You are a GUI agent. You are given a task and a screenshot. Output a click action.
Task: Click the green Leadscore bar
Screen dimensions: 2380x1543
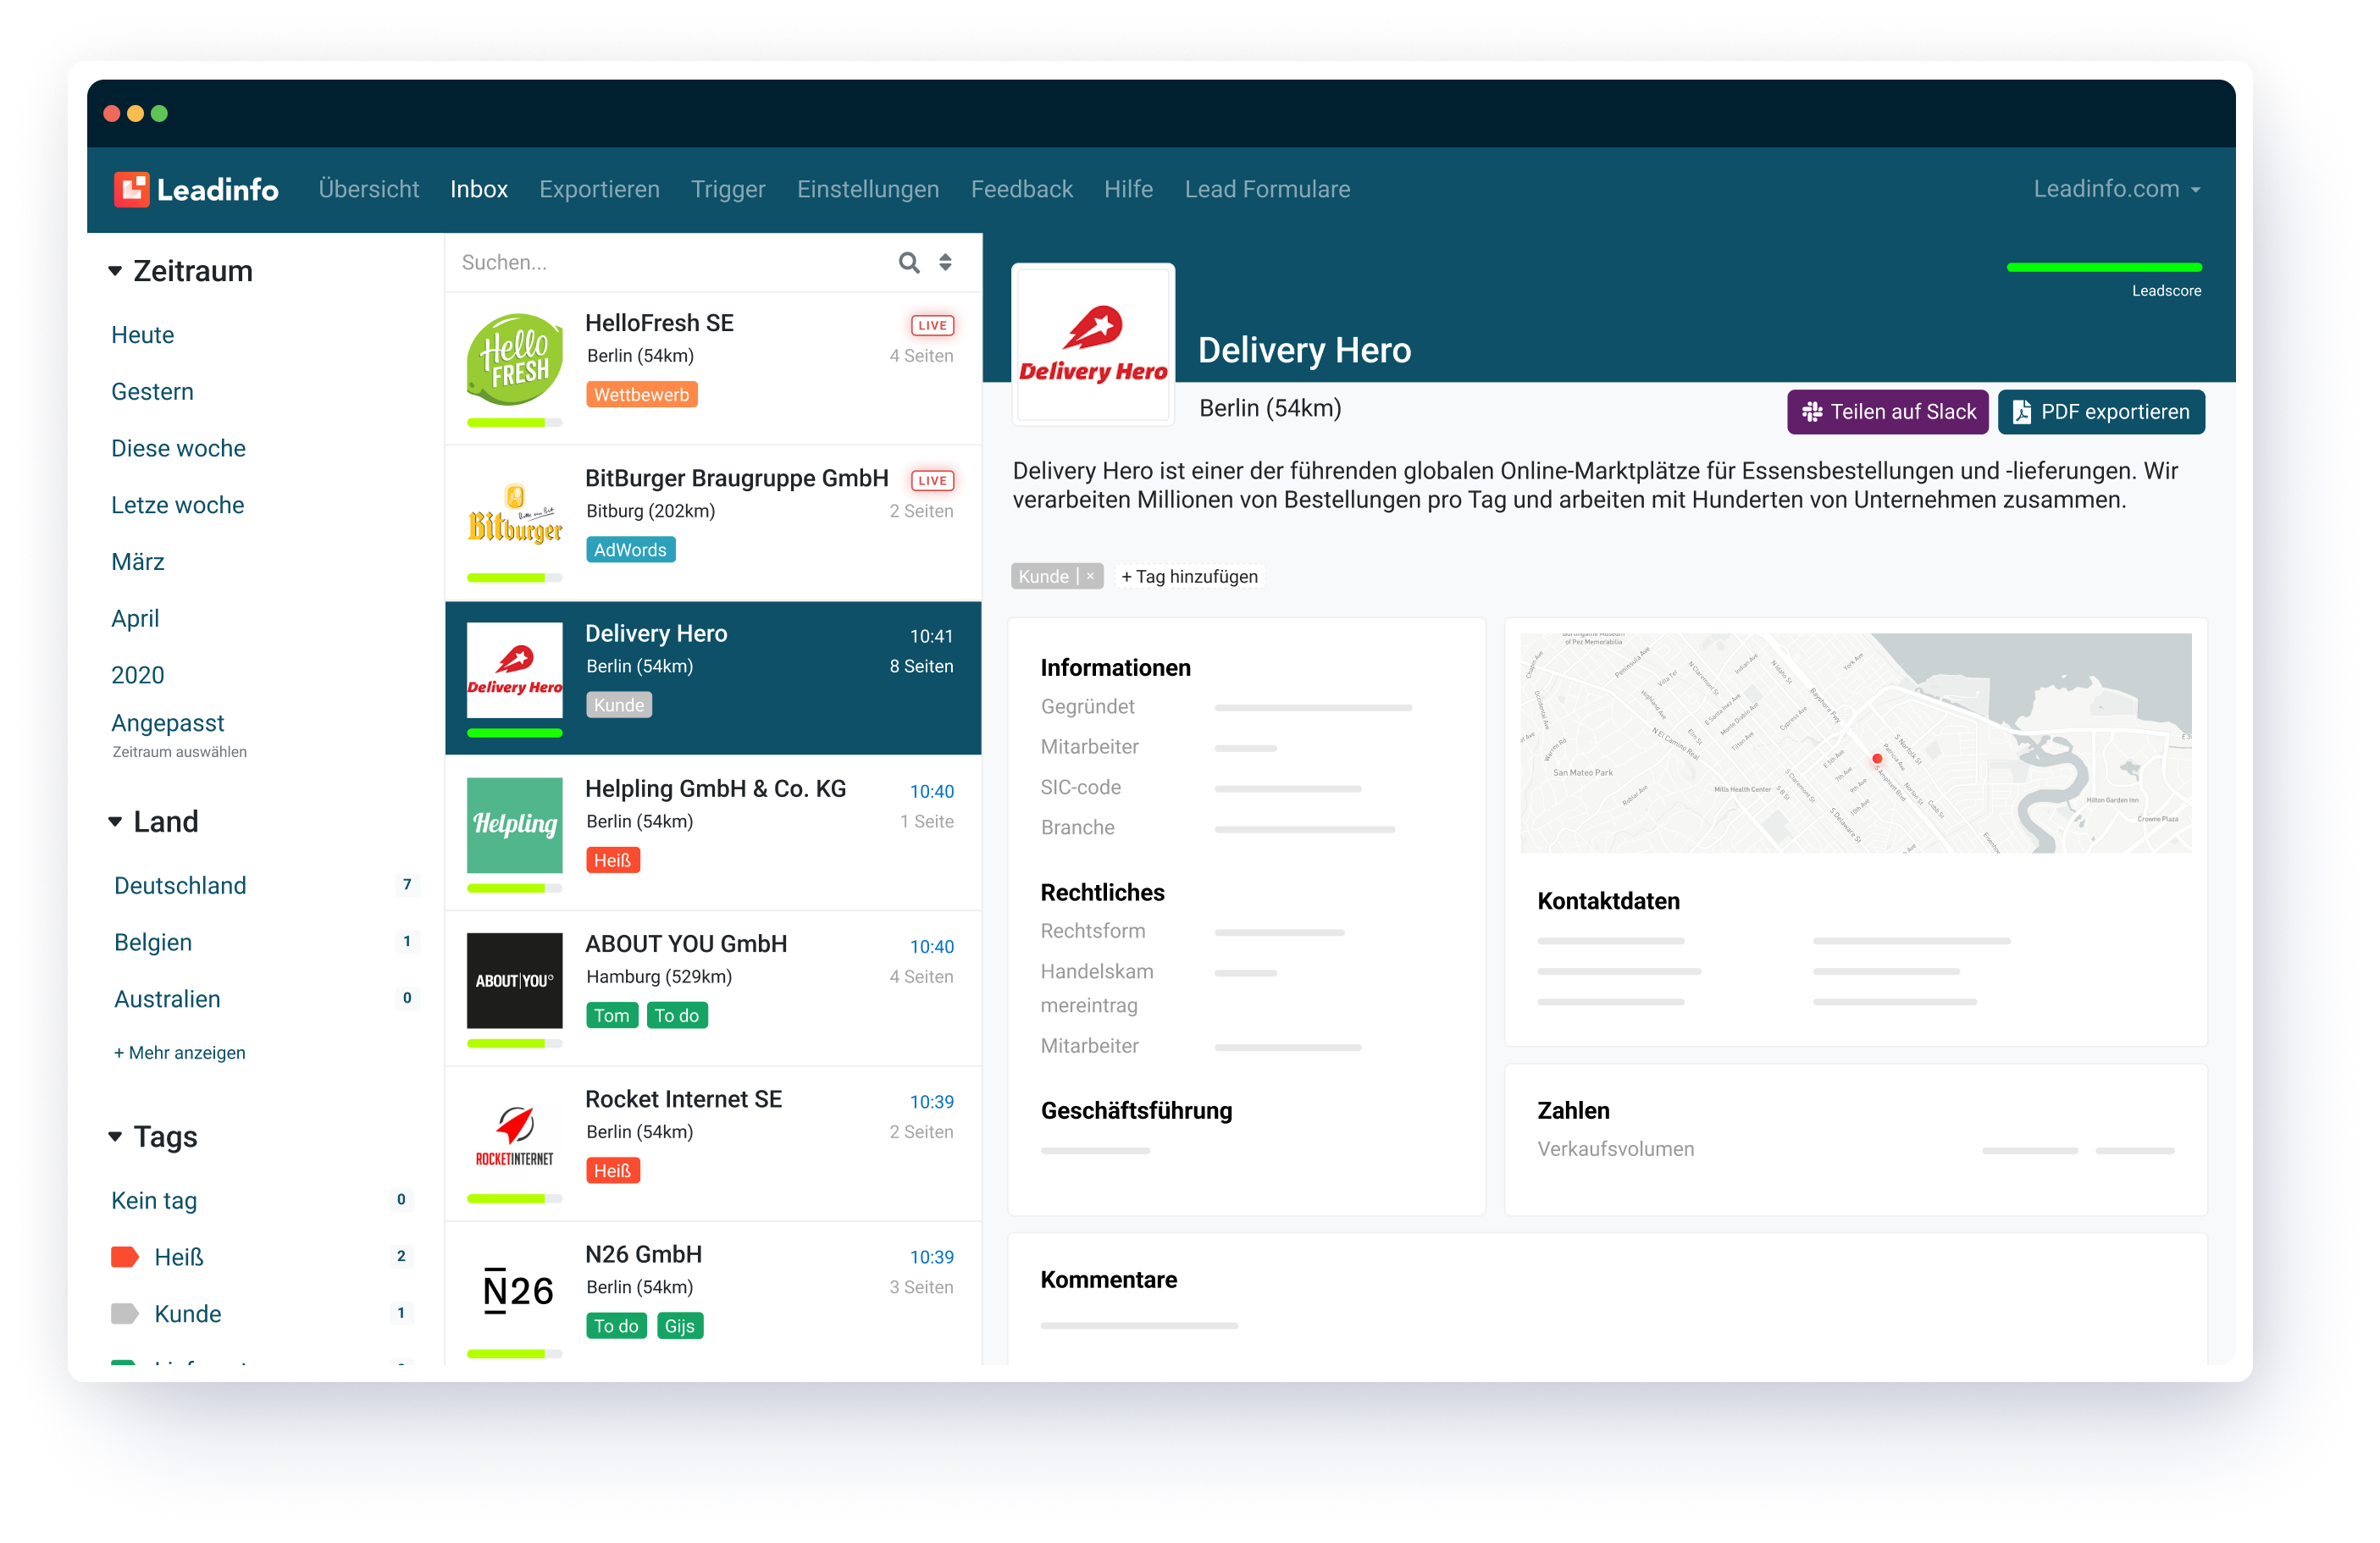pos(2103,267)
